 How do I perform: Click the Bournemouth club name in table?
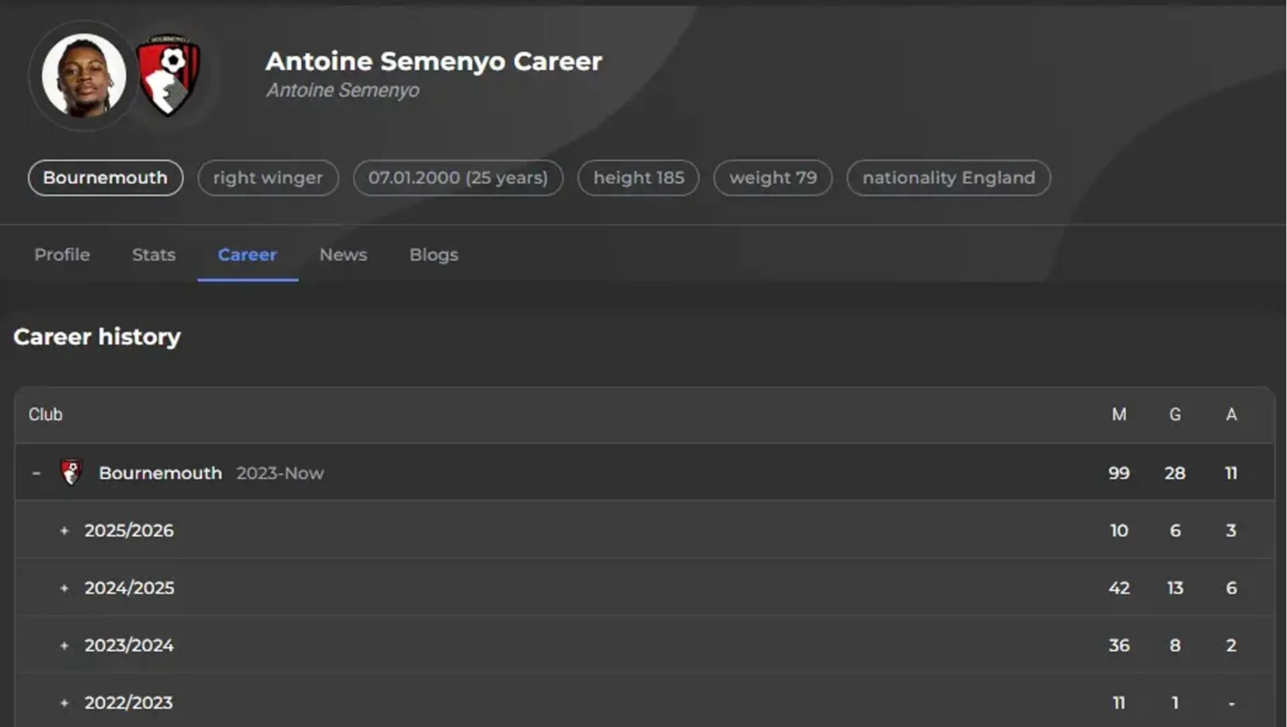[160, 473]
